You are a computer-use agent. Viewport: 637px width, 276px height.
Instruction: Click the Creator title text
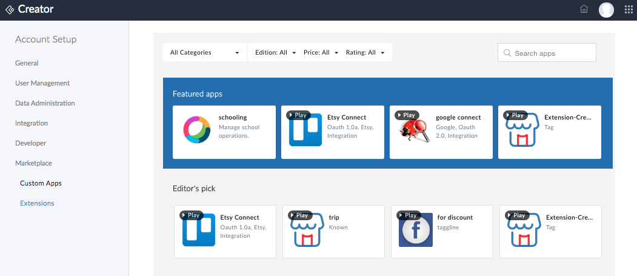(36, 9)
